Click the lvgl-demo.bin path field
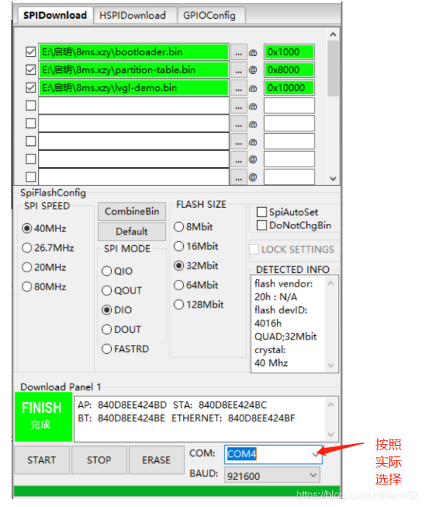Screen dimensions: 424x507 [134, 88]
